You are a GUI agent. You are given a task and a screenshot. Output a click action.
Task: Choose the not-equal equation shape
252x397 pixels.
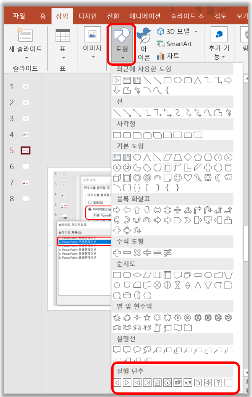167,253
